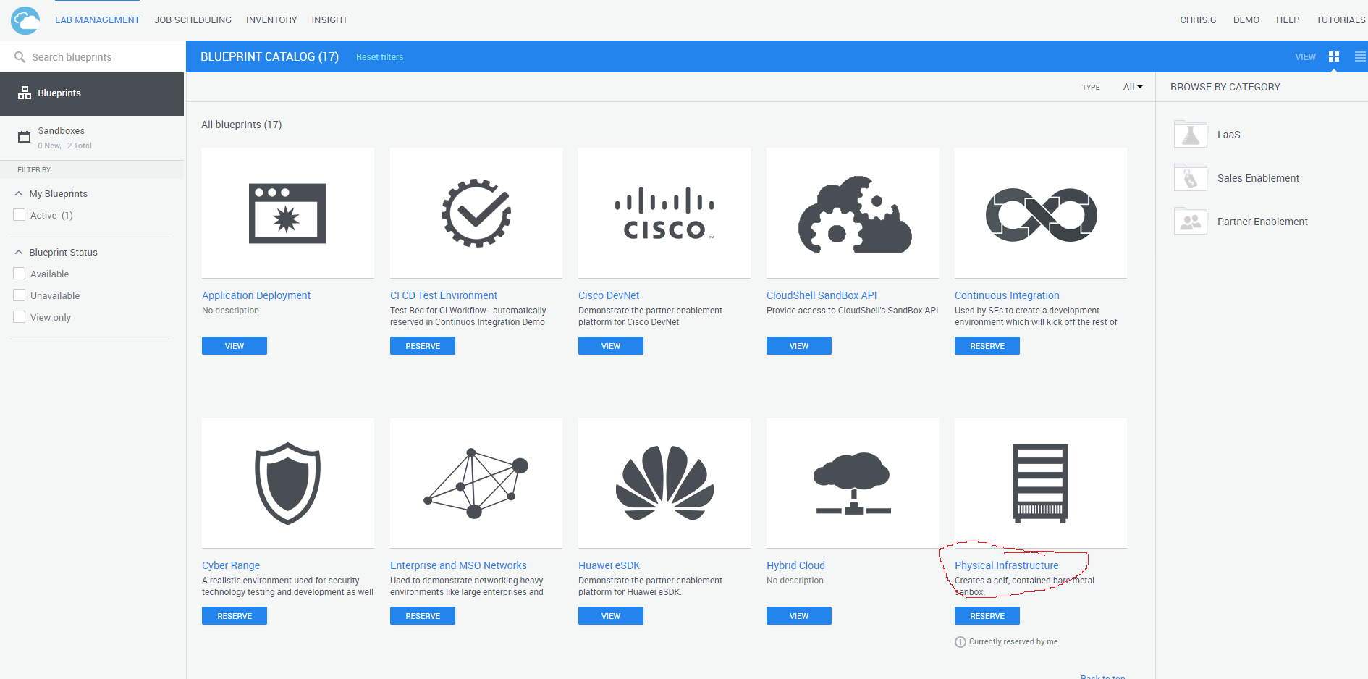Click the search magnifier icon
Image resolution: width=1368 pixels, height=679 pixels.
[20, 56]
